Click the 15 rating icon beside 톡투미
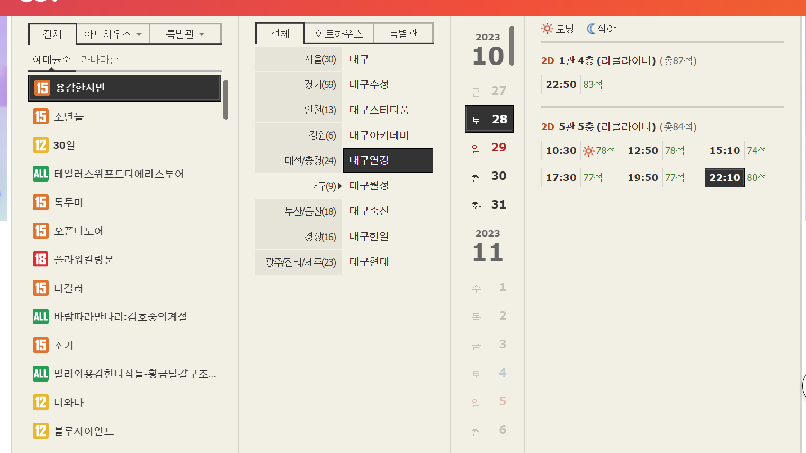 point(41,202)
